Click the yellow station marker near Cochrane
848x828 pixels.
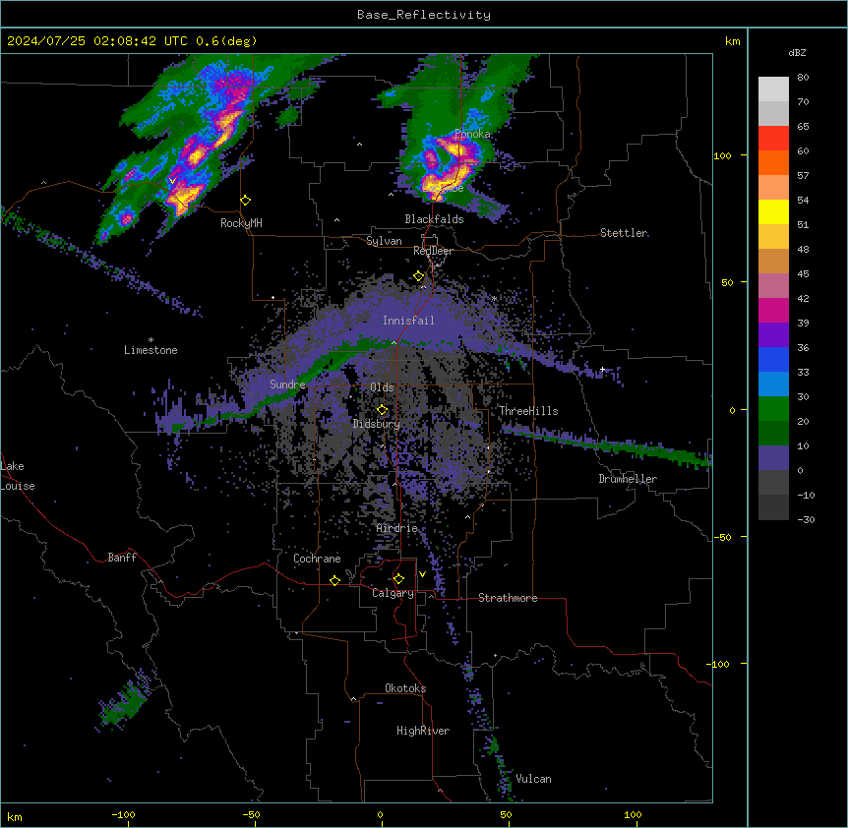tap(334, 580)
